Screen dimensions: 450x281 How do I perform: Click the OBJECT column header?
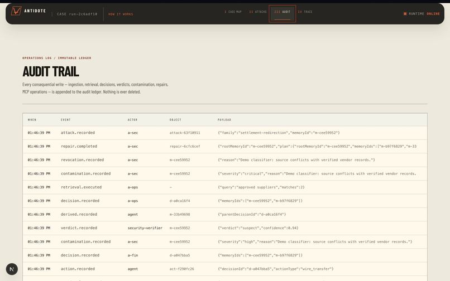click(175, 119)
